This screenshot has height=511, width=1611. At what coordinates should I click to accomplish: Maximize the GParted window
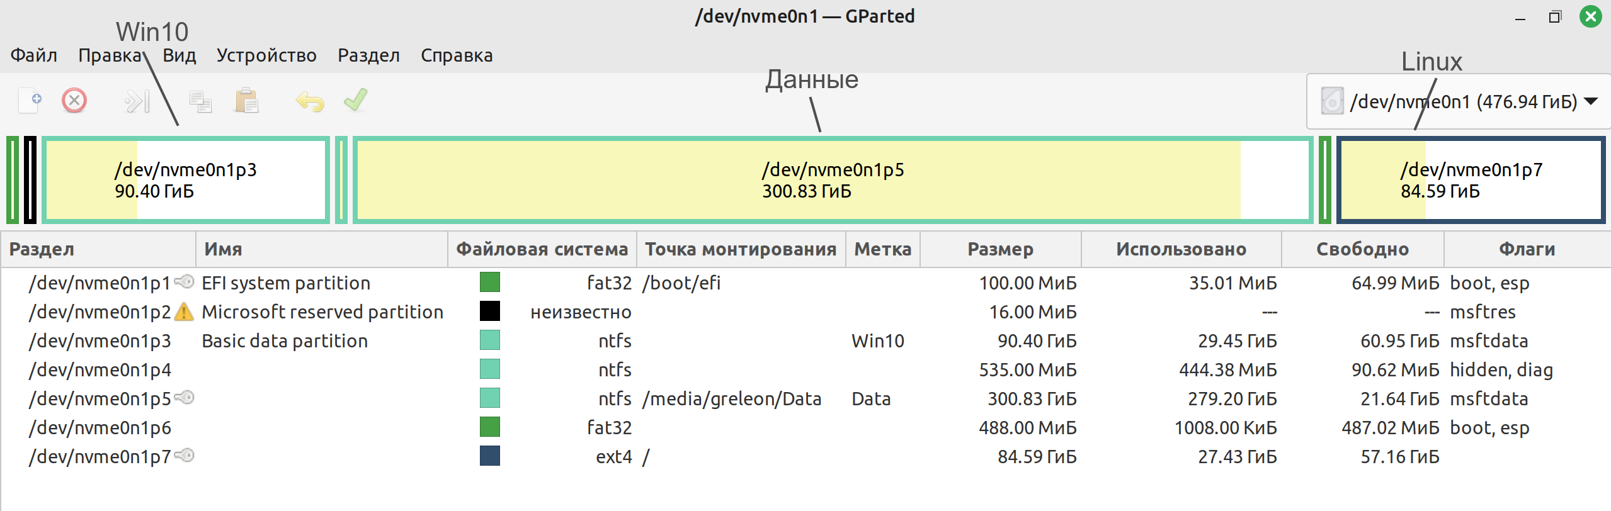1555,17
